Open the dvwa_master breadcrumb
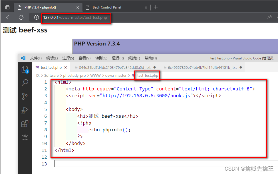Image resolution: width=278 pixels, height=174 pixels. click(x=116, y=76)
